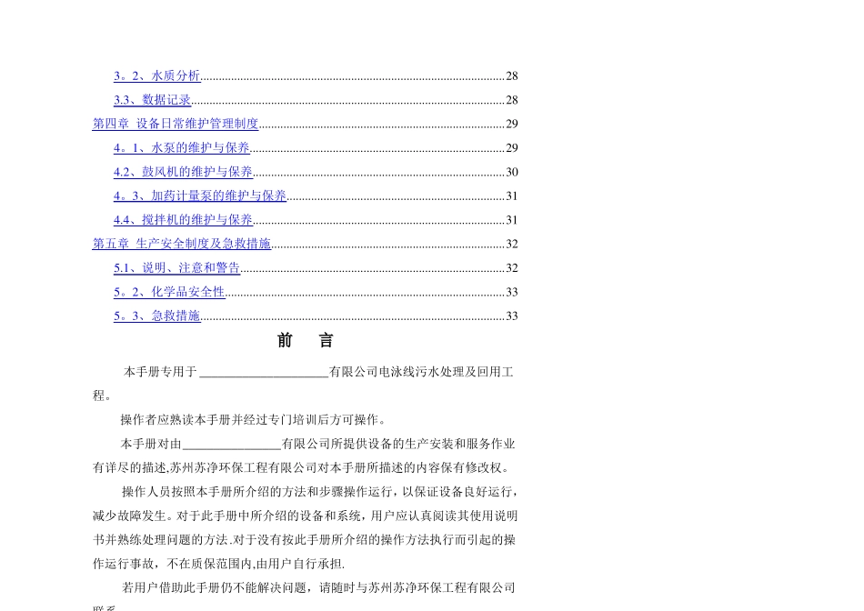Open the 3。2、水质分析 contents link
This screenshot has width=864, height=611.
(157, 75)
